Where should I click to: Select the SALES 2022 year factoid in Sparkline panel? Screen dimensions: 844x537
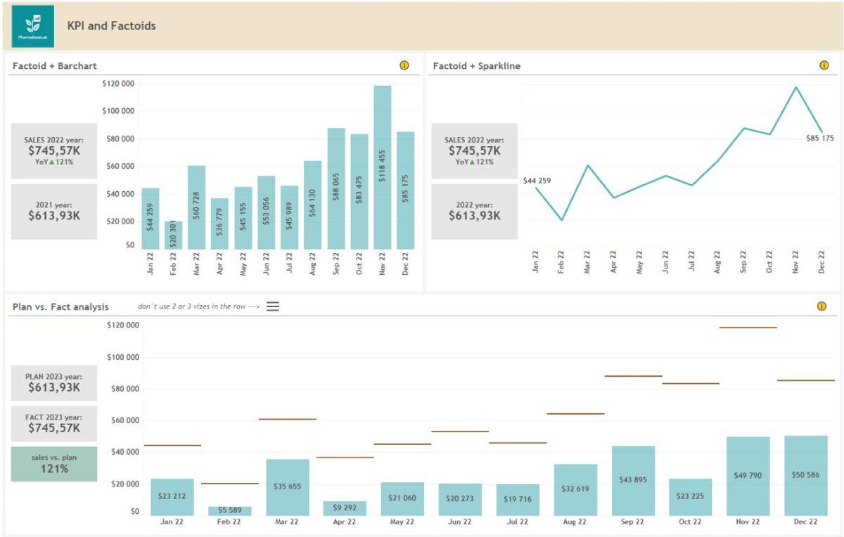coord(474,151)
